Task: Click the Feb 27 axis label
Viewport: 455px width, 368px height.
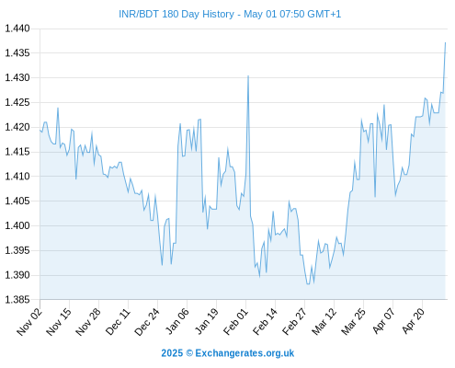Action: point(294,321)
